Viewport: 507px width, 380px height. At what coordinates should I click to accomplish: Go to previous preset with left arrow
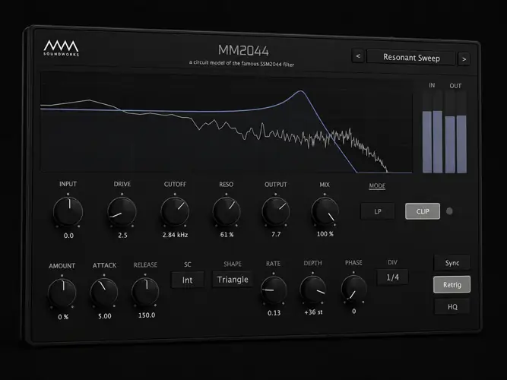tap(358, 56)
